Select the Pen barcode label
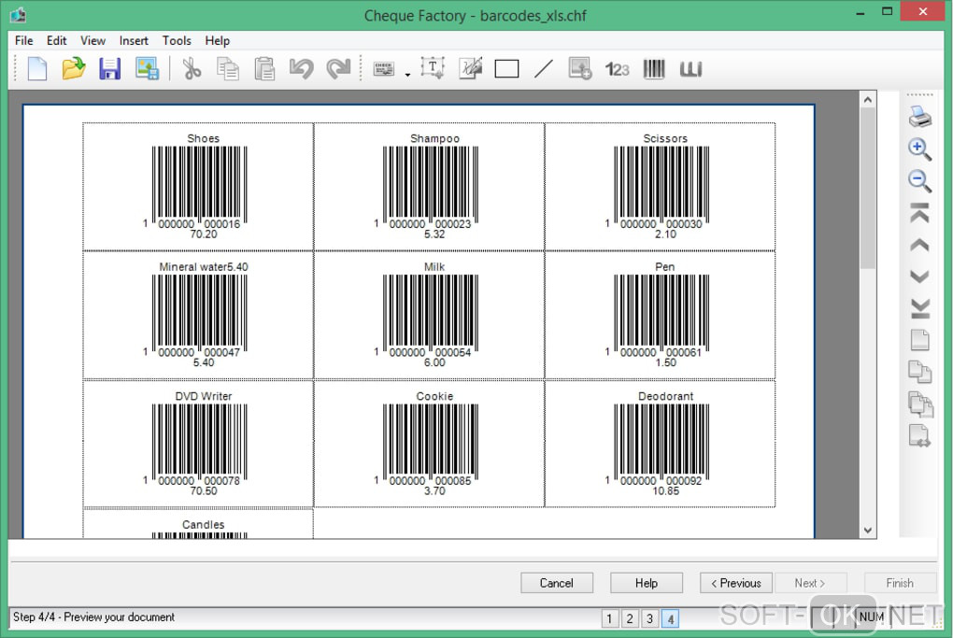This screenshot has height=638, width=953. [x=660, y=315]
